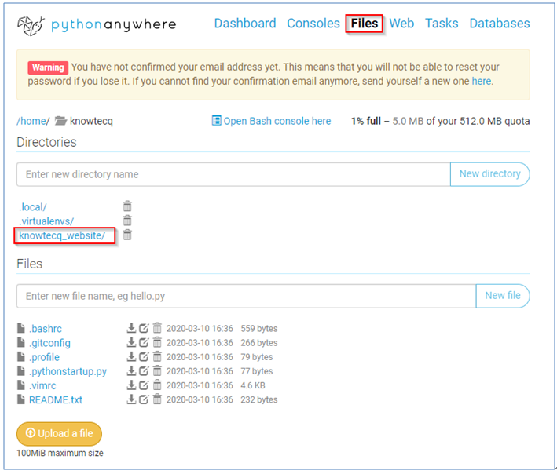Viewport: 557px width, 474px height.
Task: Click the '100MiB maximum size' text
Action: pos(60,453)
